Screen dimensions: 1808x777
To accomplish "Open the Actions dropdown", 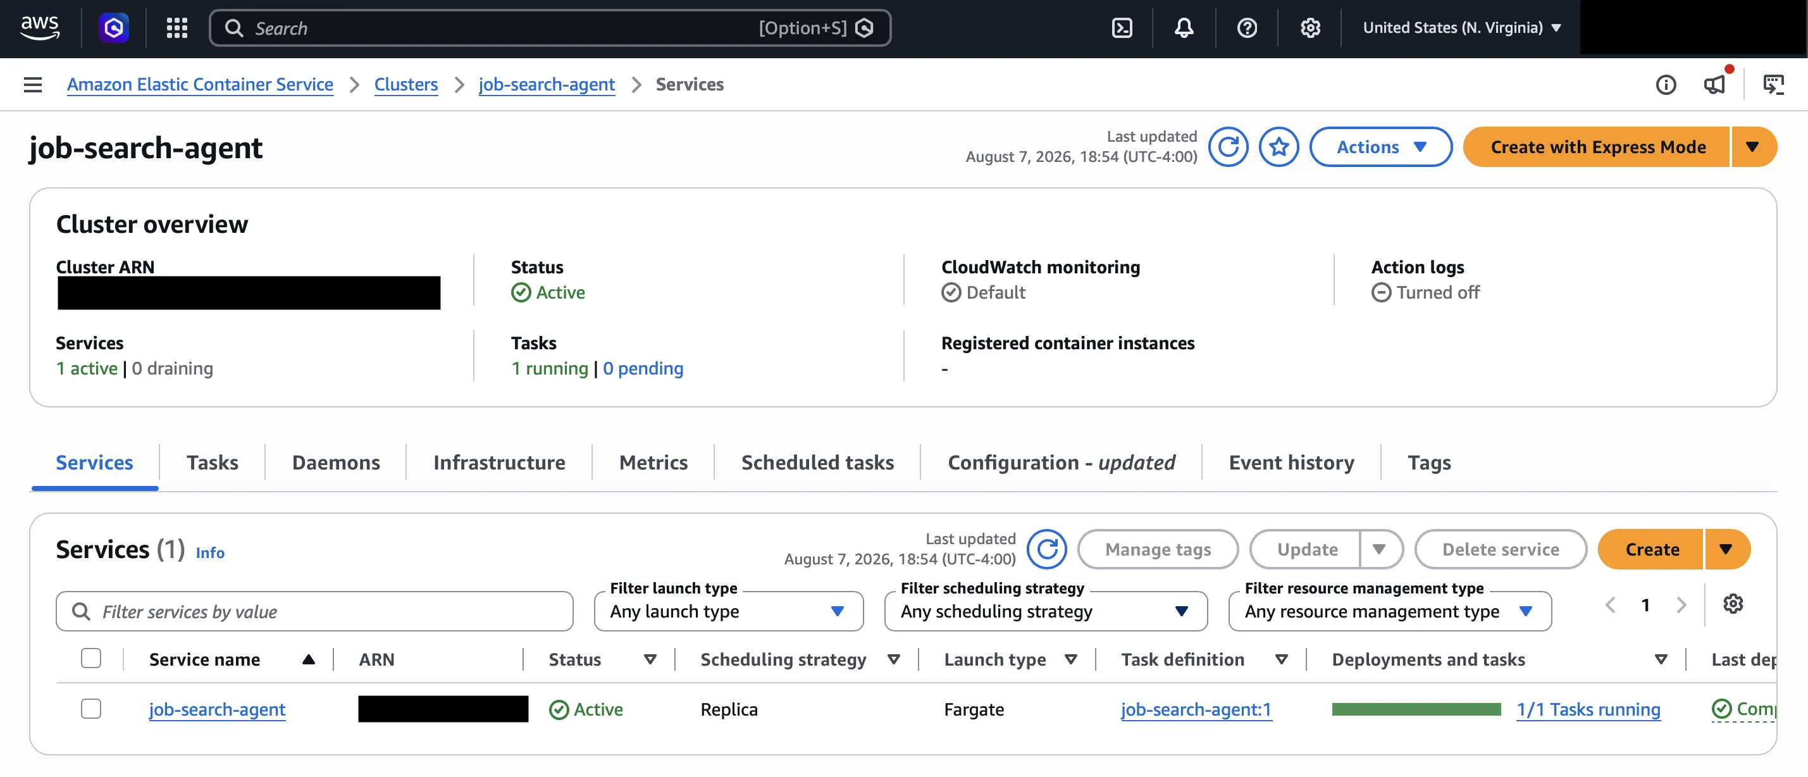I will (x=1380, y=147).
